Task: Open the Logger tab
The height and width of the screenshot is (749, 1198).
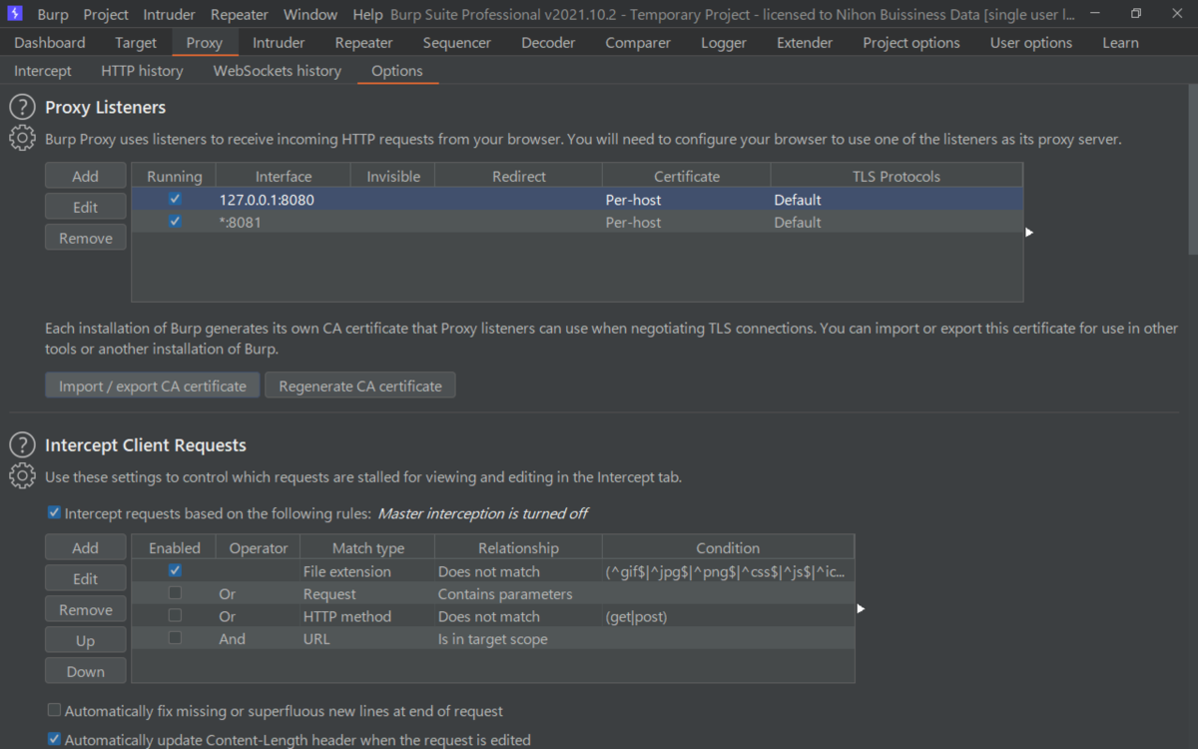Action: pyautogui.click(x=724, y=43)
